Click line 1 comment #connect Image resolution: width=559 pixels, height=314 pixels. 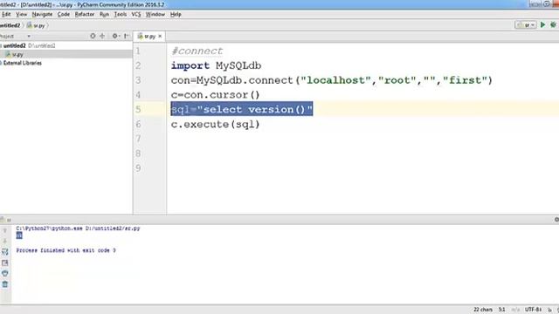coord(197,51)
